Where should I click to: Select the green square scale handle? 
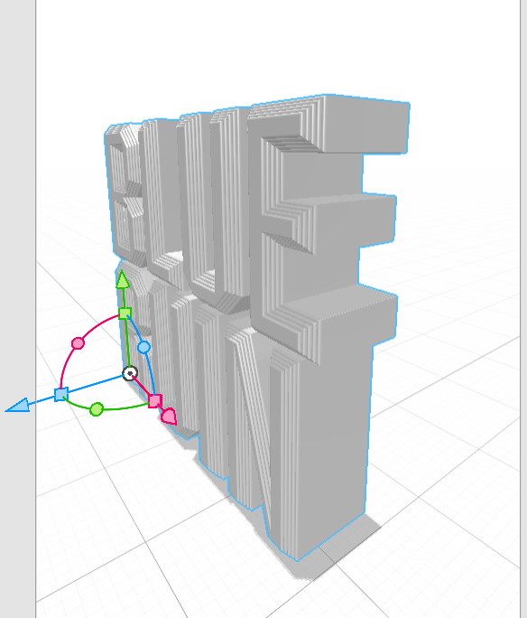click(x=125, y=314)
